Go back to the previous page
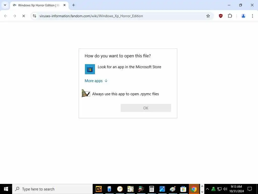 click(x=6, y=16)
